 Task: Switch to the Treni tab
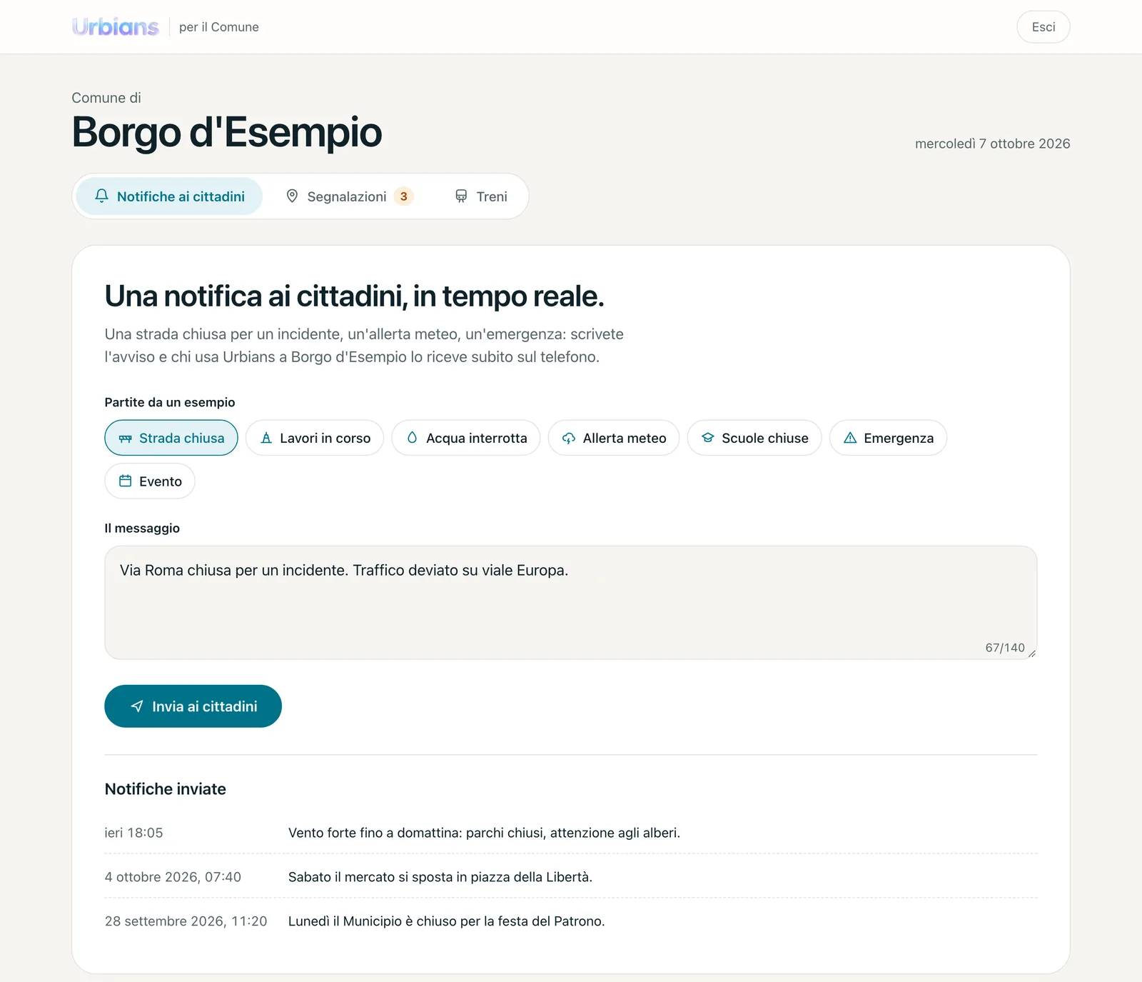tap(481, 196)
